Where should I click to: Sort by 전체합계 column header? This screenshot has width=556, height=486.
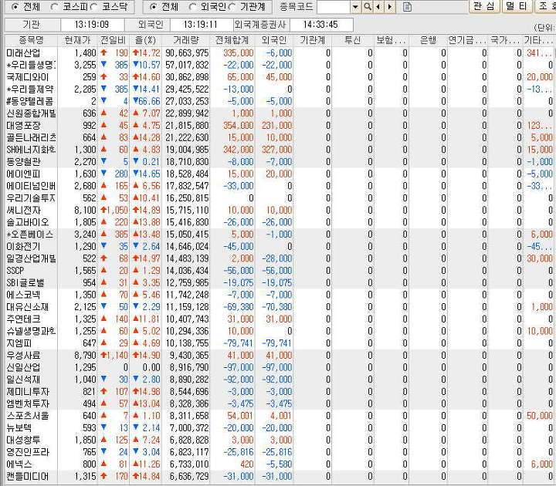pos(232,40)
